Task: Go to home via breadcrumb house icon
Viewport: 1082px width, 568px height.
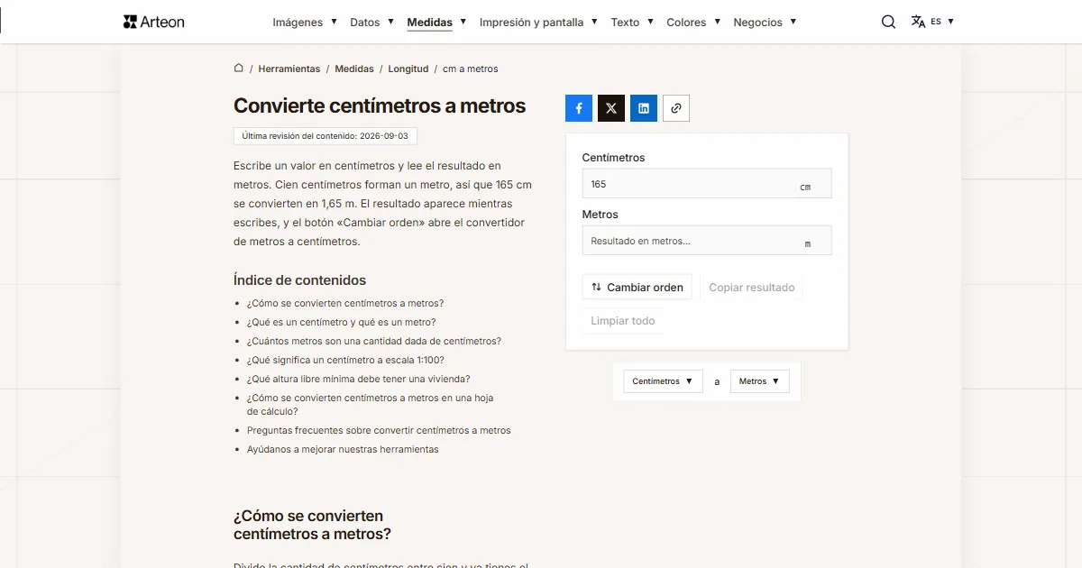Action: click(x=239, y=68)
